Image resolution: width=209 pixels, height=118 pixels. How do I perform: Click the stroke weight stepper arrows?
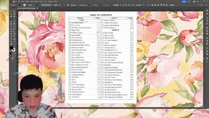[33, 5]
